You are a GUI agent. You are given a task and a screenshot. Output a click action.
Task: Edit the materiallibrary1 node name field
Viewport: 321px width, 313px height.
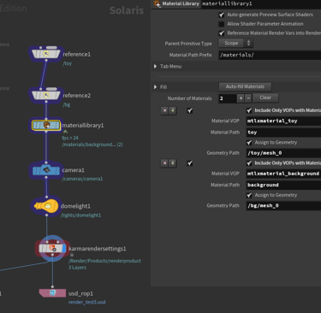[x=261, y=3]
